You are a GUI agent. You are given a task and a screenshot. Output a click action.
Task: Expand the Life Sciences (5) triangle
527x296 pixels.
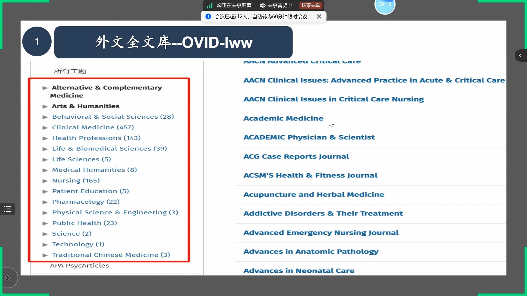coord(45,160)
